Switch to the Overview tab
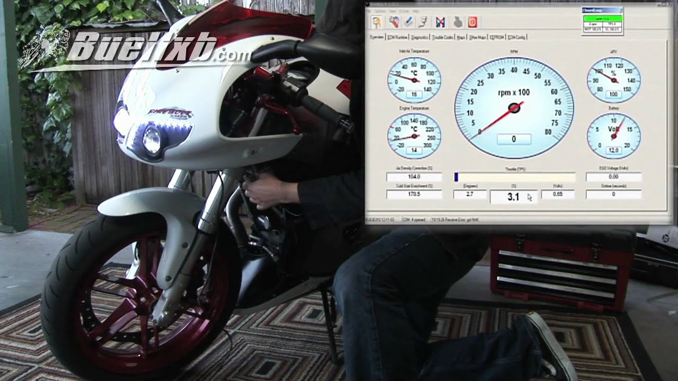Image resolution: width=678 pixels, height=381 pixels. point(376,37)
